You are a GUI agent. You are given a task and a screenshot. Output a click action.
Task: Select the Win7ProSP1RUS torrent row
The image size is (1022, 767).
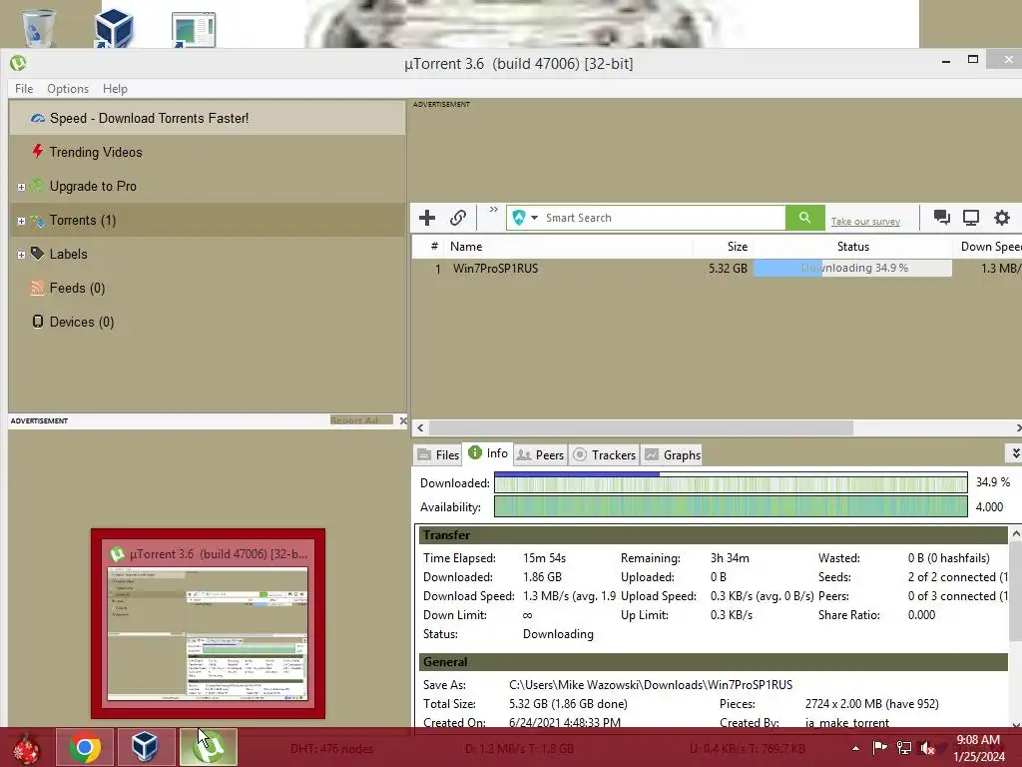click(717, 268)
